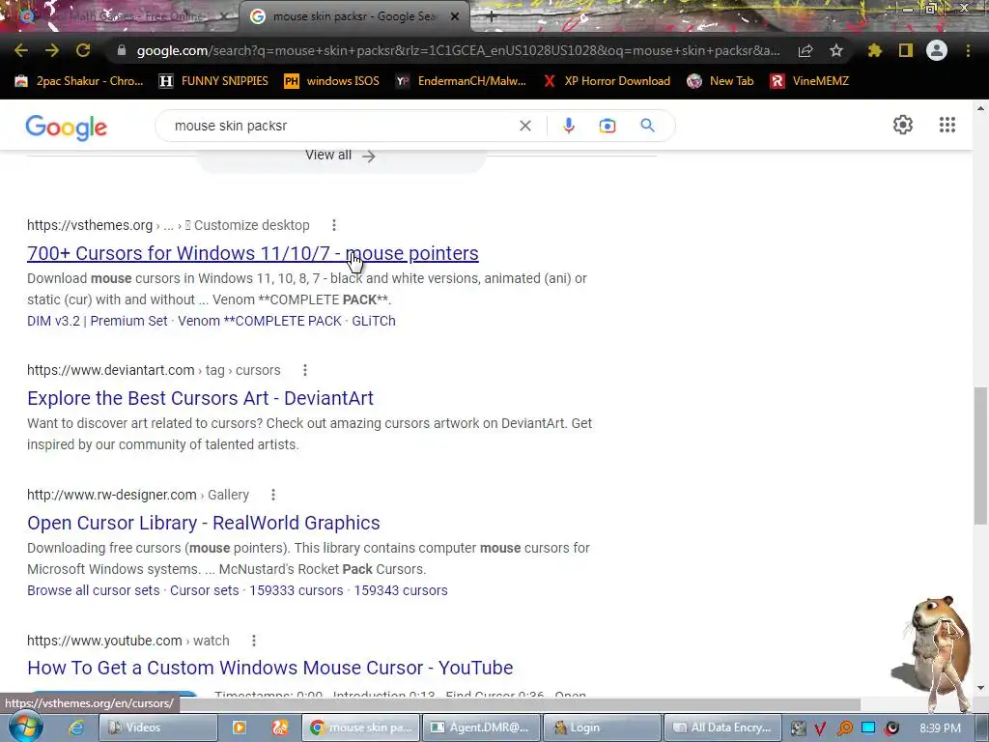Click the Google logo

[x=67, y=127]
